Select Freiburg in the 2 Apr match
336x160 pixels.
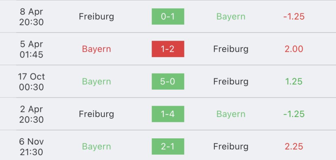click(x=96, y=114)
